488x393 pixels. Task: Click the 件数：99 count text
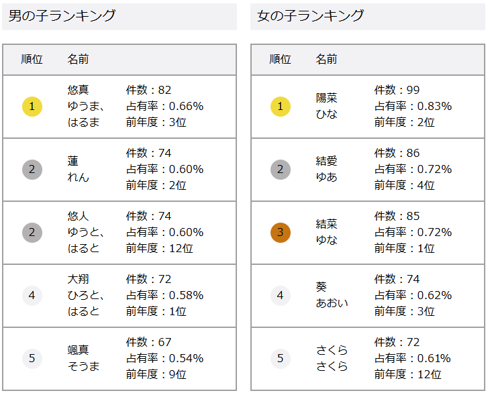pos(397,90)
